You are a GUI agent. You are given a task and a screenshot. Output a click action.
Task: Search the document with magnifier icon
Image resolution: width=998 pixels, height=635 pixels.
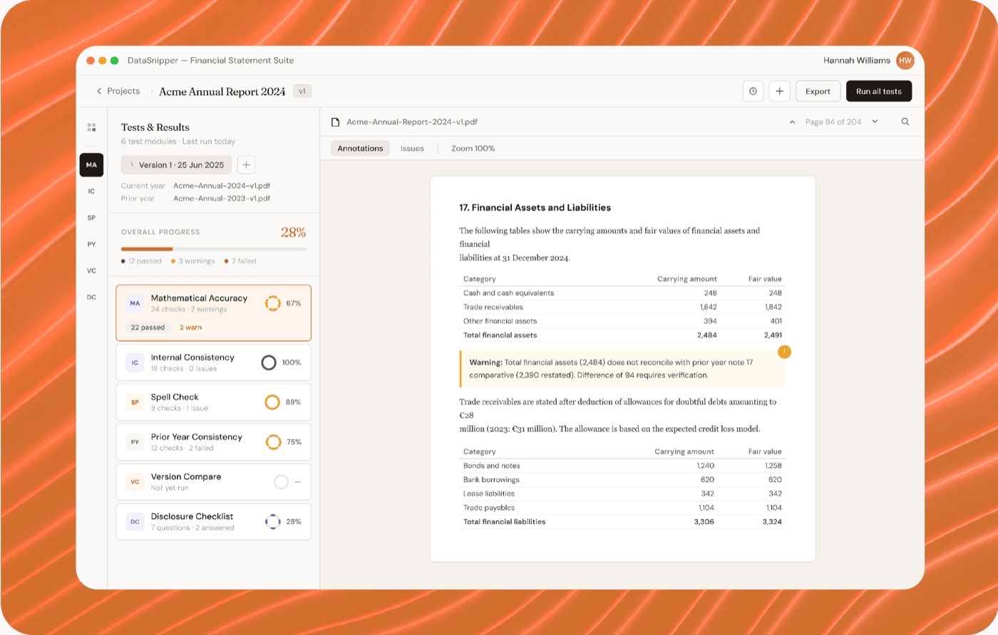905,122
